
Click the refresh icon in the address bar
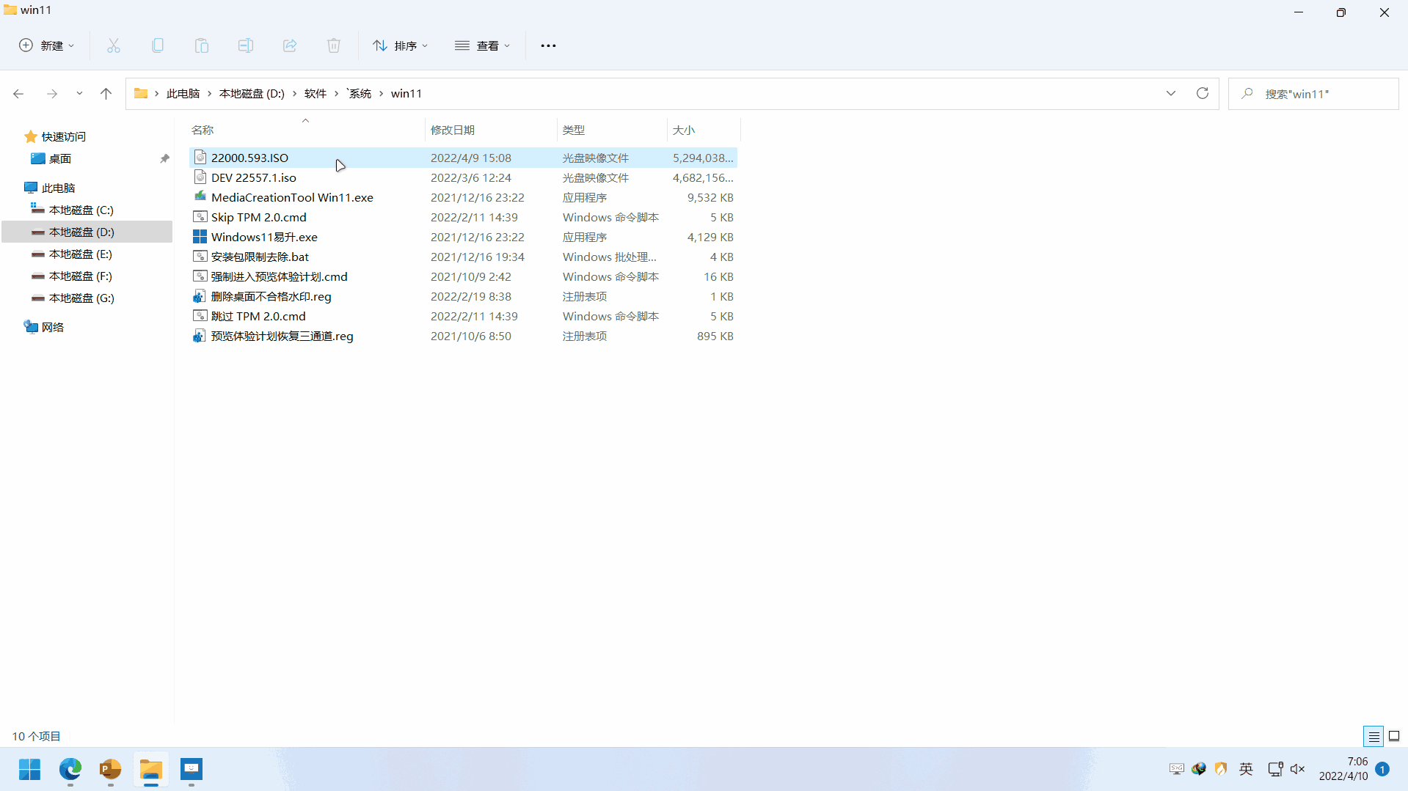pyautogui.click(x=1203, y=93)
